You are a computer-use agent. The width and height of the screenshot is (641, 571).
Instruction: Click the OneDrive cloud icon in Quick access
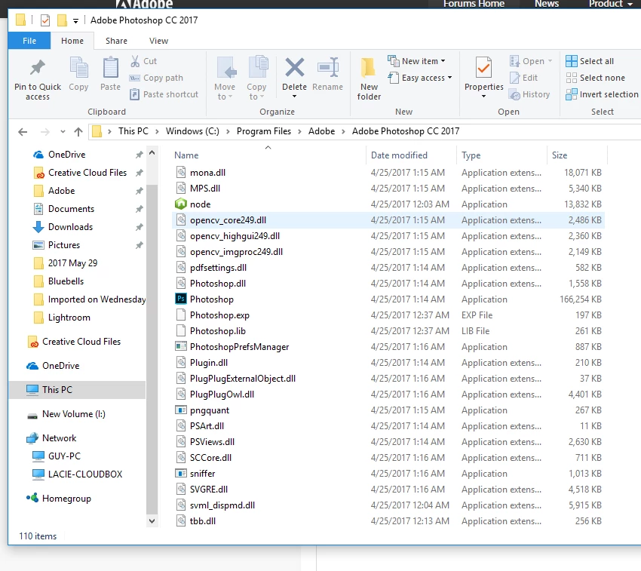click(38, 155)
